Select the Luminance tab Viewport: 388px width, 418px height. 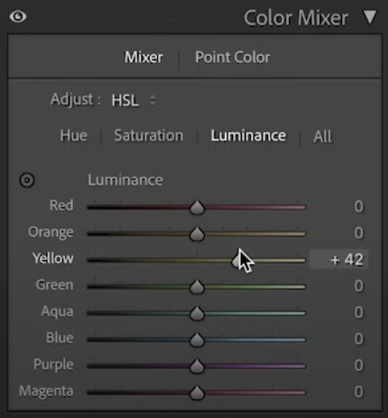click(x=248, y=135)
